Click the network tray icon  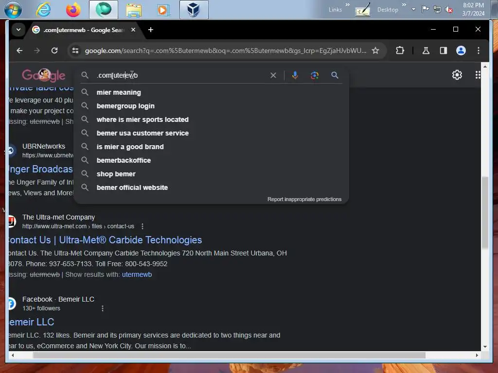tap(437, 10)
